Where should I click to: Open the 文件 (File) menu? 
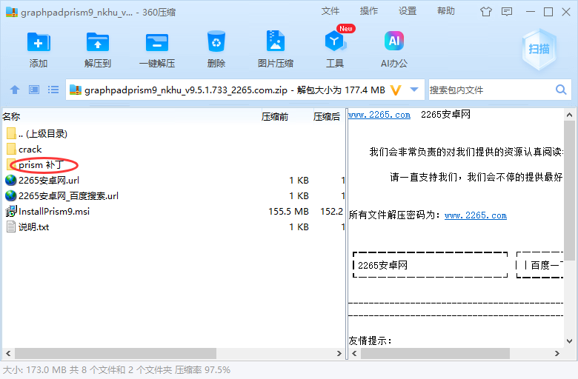point(330,11)
